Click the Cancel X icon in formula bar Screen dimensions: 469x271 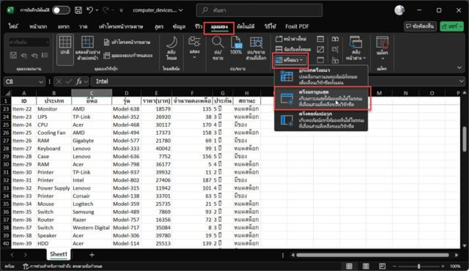[x=59, y=81]
